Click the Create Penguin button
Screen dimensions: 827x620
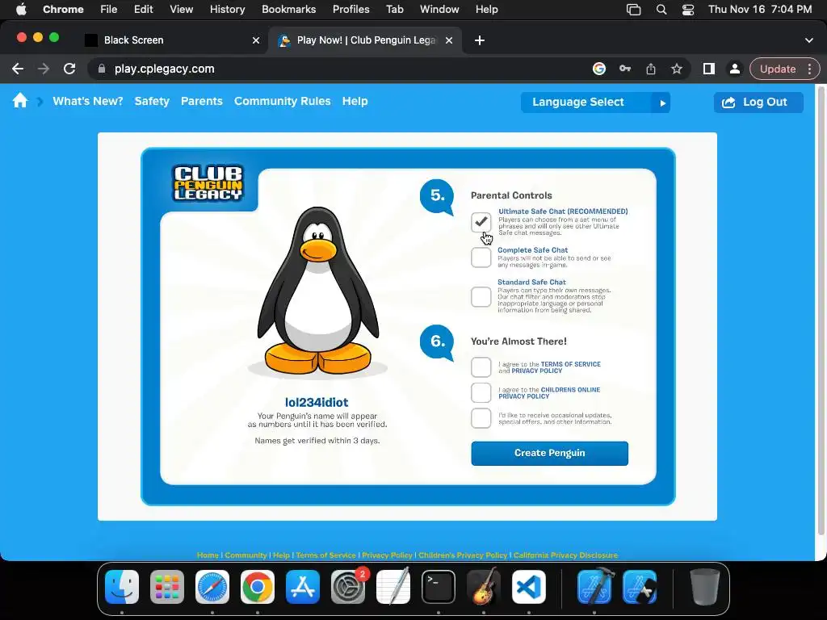549,454
